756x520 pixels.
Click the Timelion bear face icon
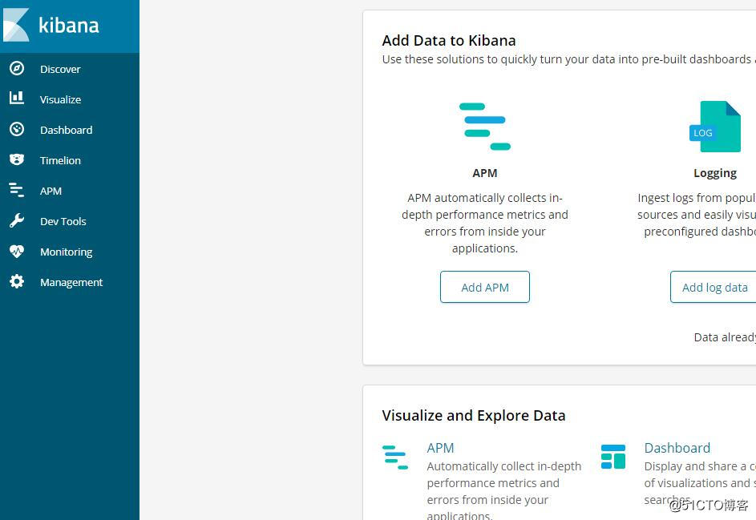17,159
